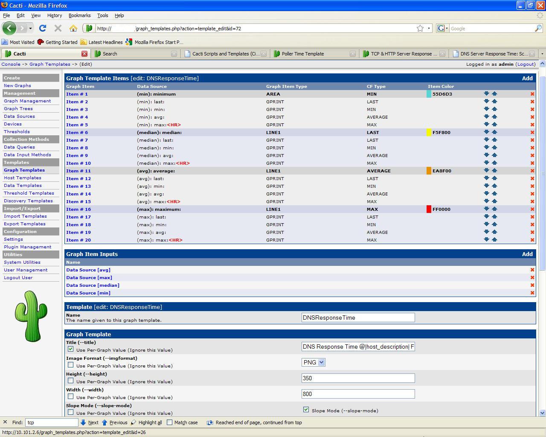The height and width of the screenshot is (437, 546).
Task: Delete Item # 11 using red X
Action: (532, 171)
